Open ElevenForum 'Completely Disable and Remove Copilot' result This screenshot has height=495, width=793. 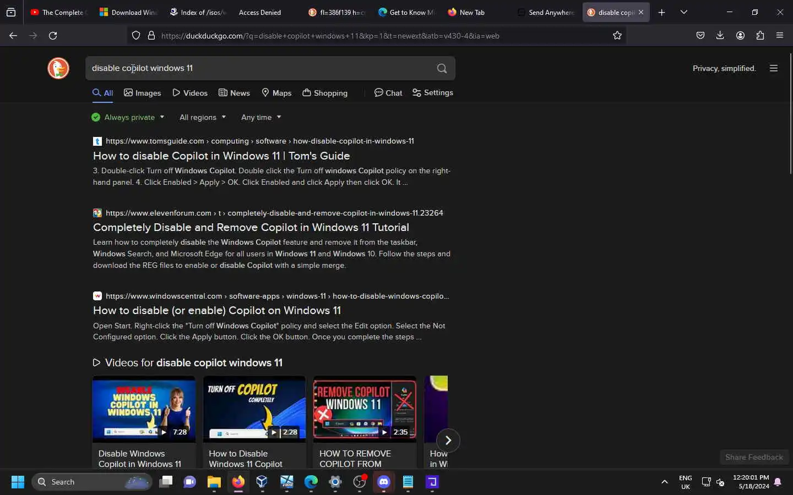pos(251,227)
